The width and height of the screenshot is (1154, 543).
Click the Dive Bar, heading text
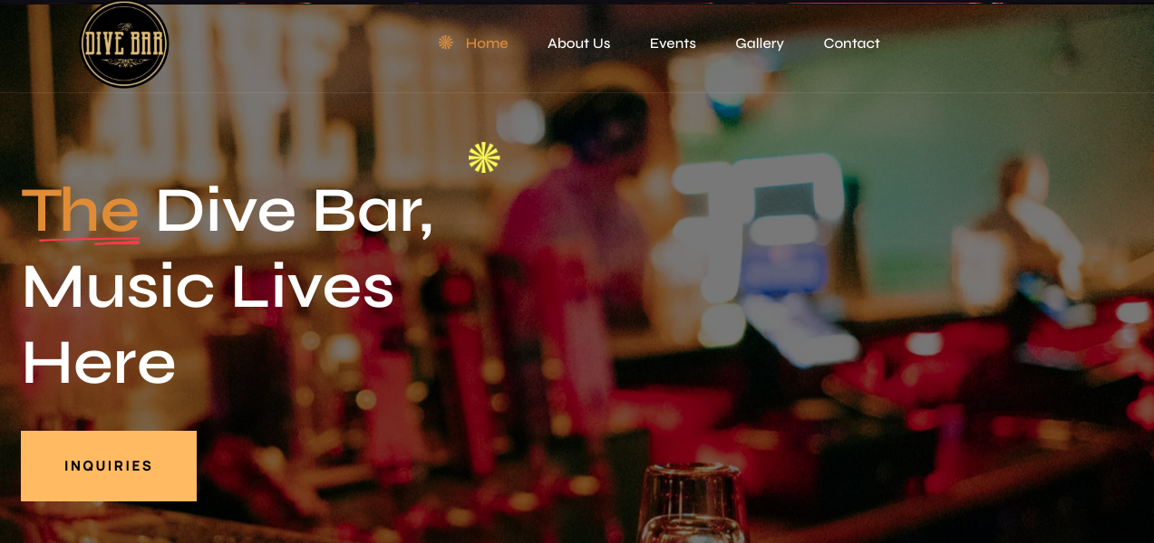pyautogui.click(x=295, y=213)
